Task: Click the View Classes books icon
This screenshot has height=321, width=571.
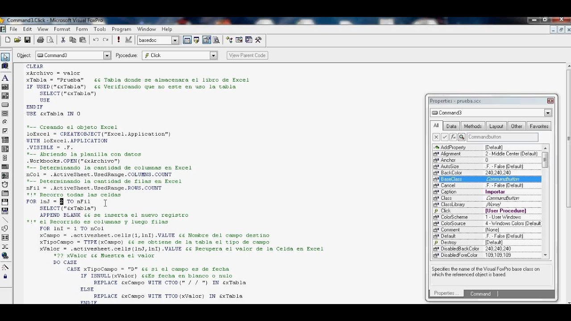Action: point(5,66)
